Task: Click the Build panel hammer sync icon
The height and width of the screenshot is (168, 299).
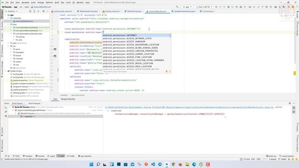Action: pos(6,108)
